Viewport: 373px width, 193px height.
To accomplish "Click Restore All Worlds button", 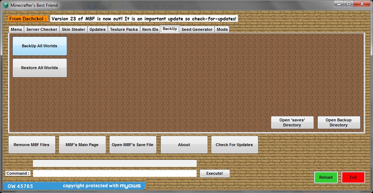I will pyautogui.click(x=39, y=68).
